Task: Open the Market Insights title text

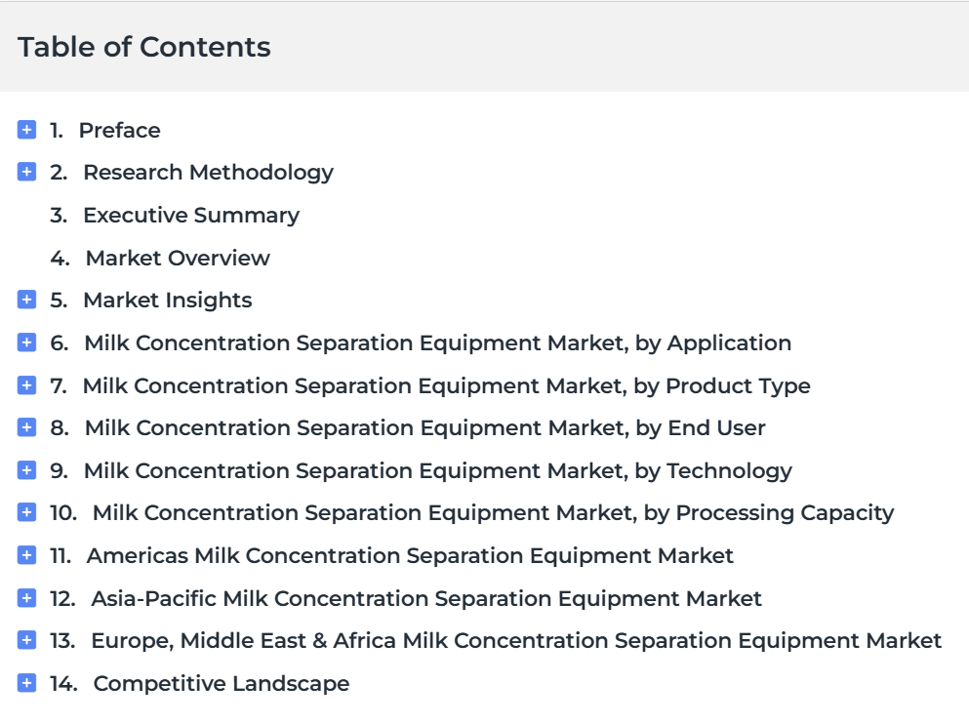Action: pos(167,300)
